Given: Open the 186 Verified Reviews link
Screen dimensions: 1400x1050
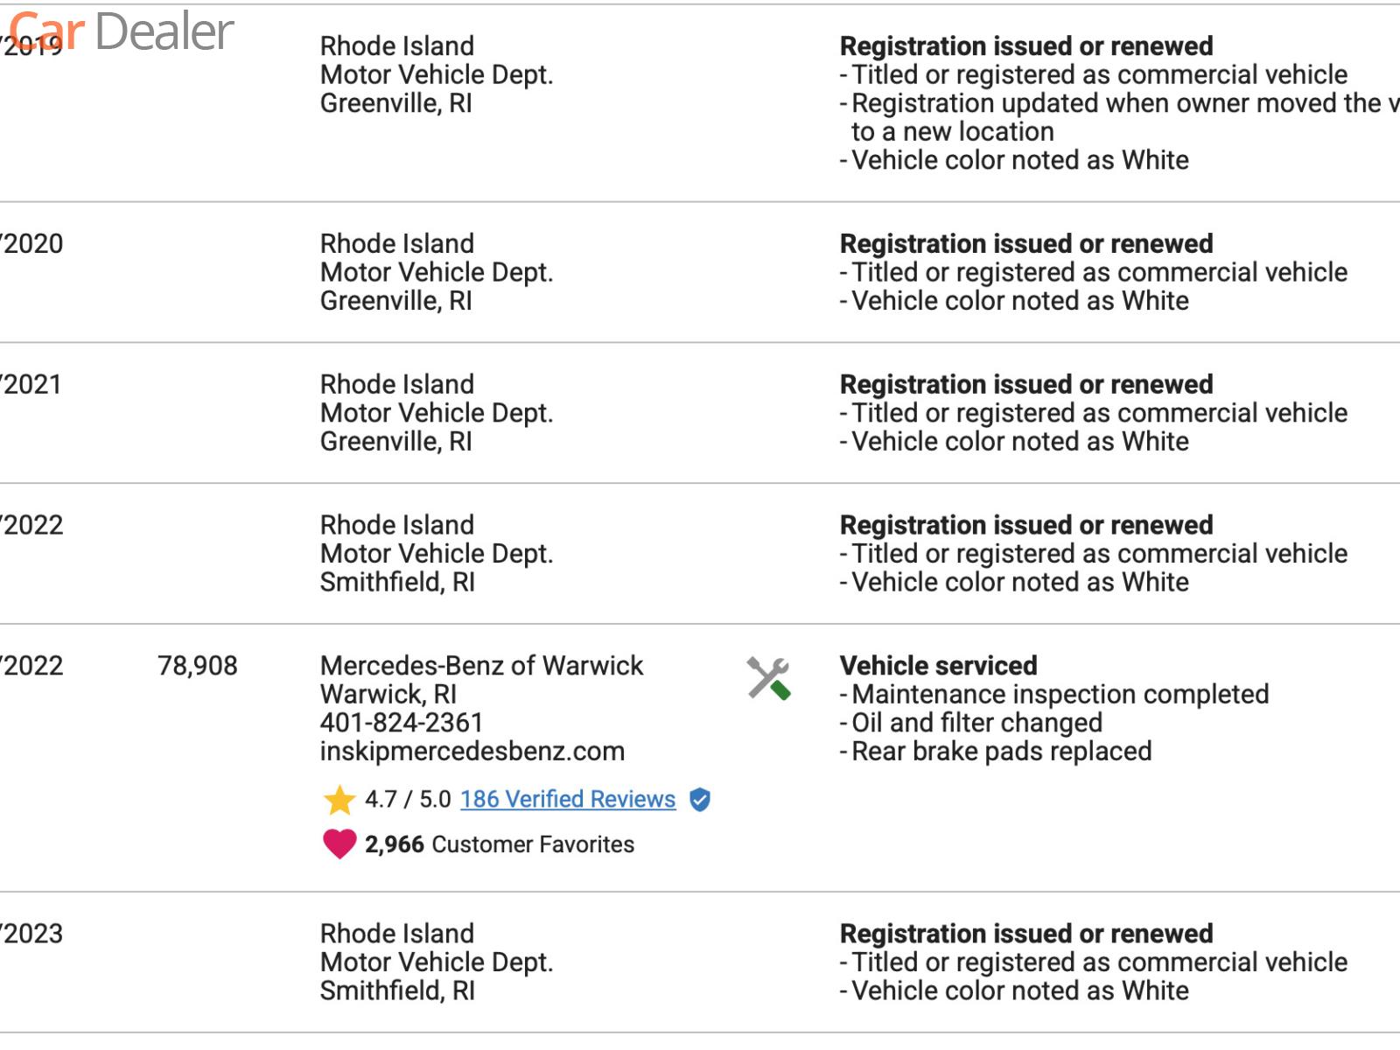Looking at the screenshot, I should [568, 800].
